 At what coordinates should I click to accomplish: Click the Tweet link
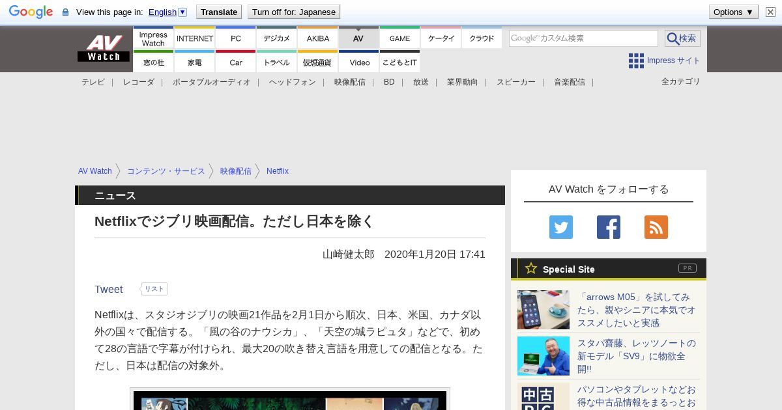109,290
